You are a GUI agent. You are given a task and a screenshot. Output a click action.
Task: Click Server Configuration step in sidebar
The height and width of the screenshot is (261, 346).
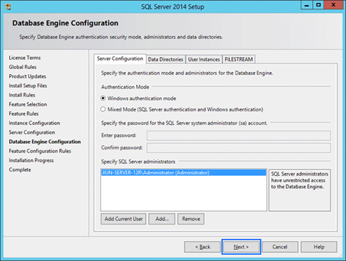[32, 133]
